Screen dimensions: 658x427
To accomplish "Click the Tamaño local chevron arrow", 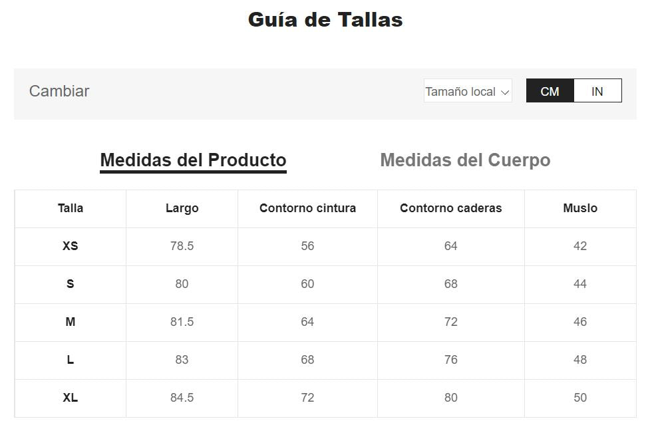I will (x=505, y=92).
